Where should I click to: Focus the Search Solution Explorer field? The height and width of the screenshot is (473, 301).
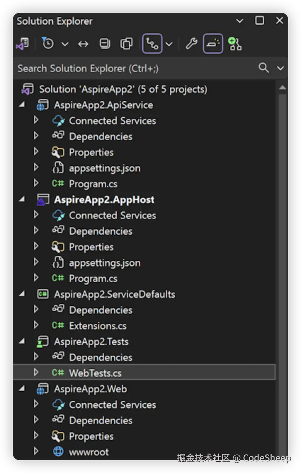point(135,68)
